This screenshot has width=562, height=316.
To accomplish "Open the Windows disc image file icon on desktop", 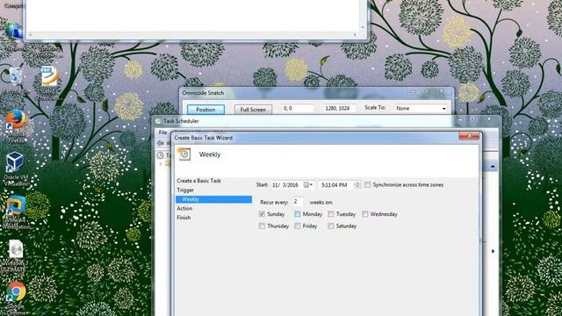I will pos(16,249).
